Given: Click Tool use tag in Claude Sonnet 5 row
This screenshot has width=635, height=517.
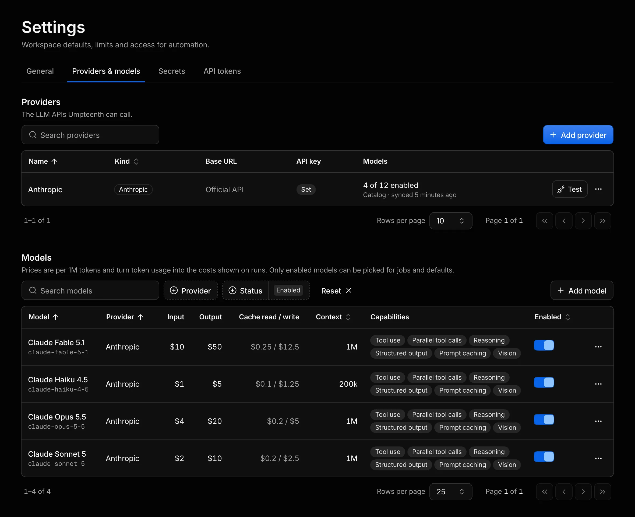Looking at the screenshot, I should point(387,452).
